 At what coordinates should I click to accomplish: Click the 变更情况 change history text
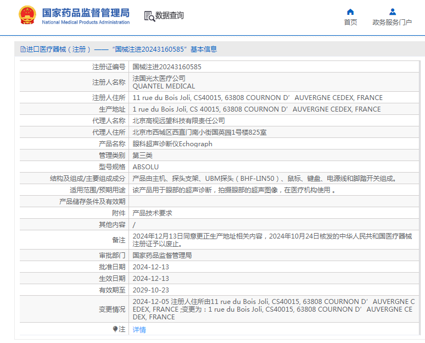pyautogui.click(x=274, y=309)
